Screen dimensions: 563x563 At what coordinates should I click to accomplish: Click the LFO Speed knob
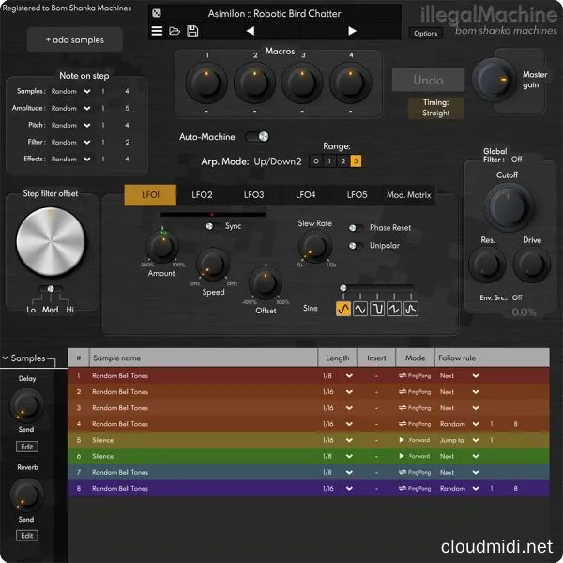213,265
